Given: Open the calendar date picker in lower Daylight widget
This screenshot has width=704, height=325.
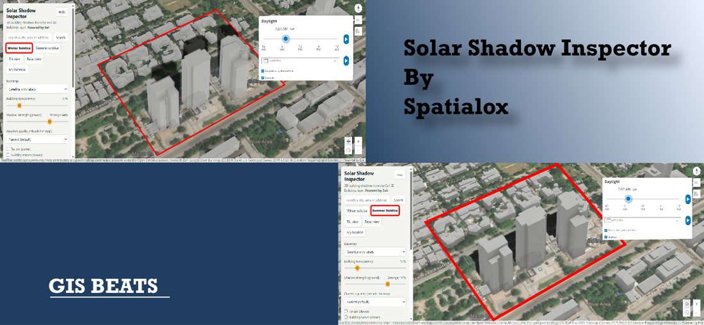Looking at the screenshot, I should click(x=643, y=221).
